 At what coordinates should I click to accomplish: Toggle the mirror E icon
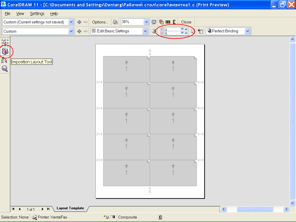[x=174, y=22]
